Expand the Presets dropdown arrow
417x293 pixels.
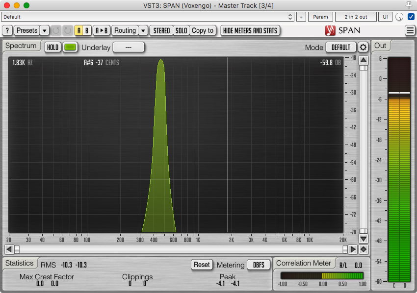coord(44,30)
